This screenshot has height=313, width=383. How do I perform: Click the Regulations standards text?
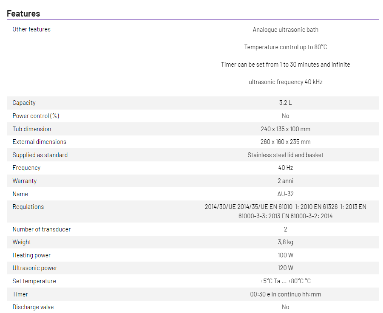pos(285,211)
